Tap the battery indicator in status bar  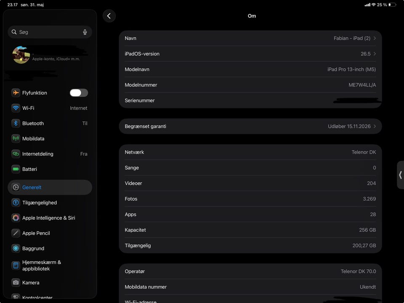(x=392, y=5)
